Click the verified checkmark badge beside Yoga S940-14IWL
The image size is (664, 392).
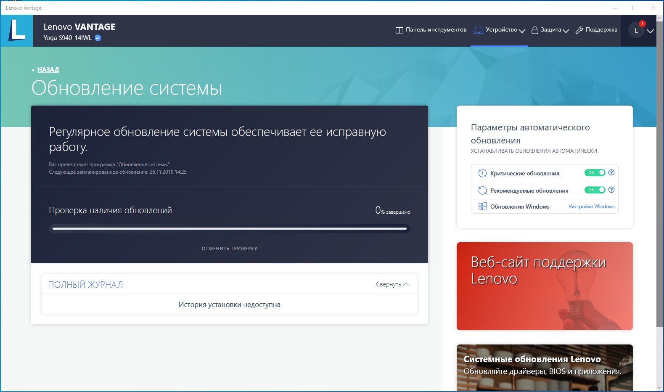pos(98,38)
